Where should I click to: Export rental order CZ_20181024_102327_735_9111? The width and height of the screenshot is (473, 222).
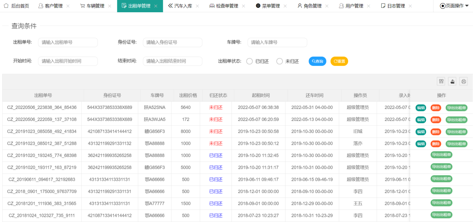point(441,215)
